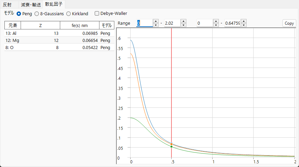Focus the 2.02 range input field

point(172,23)
